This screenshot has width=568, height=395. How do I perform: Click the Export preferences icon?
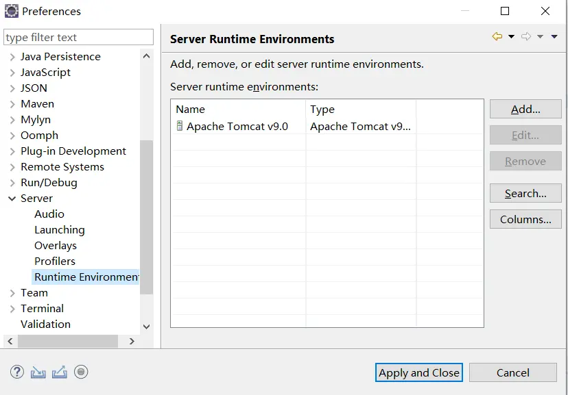point(60,372)
